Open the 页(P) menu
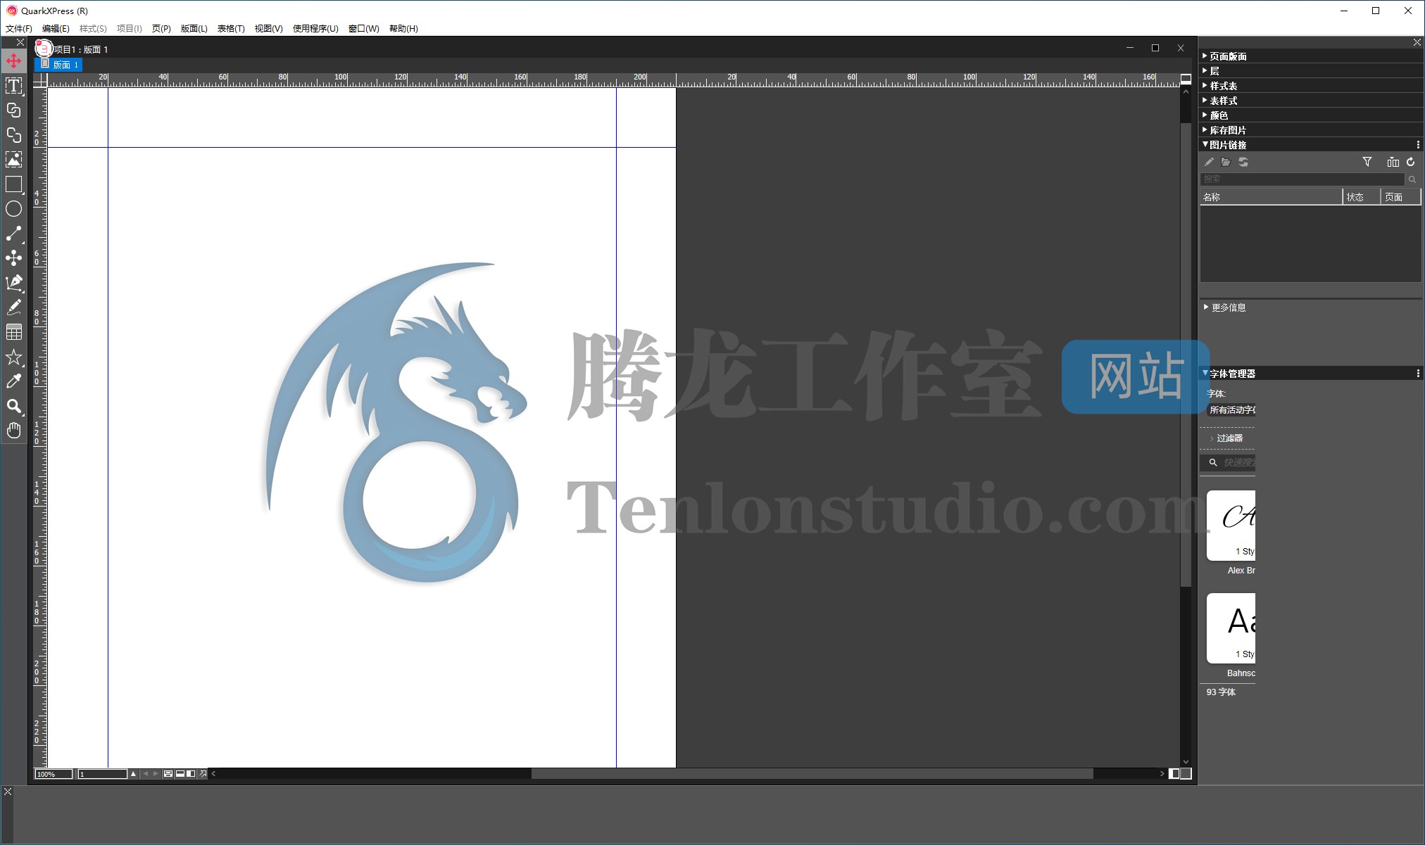The image size is (1425, 845). point(161,29)
